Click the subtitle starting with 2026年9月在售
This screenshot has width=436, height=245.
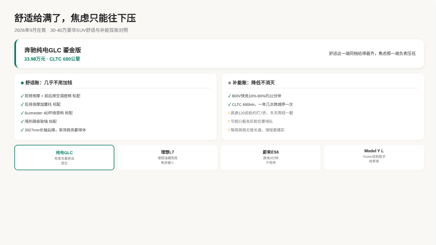(71, 30)
